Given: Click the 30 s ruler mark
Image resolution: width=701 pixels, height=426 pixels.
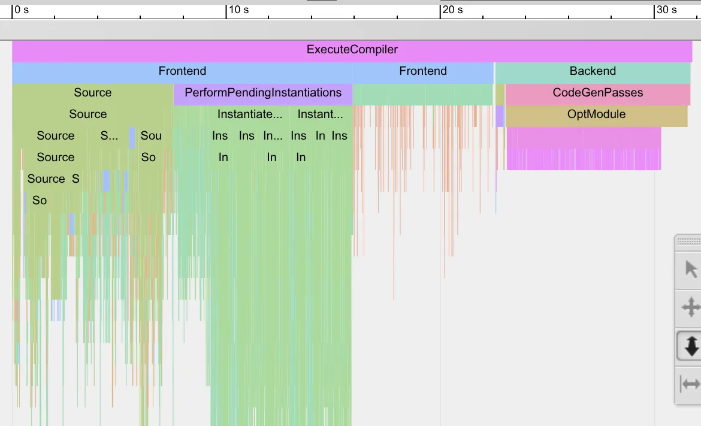Looking at the screenshot, I should [x=667, y=10].
